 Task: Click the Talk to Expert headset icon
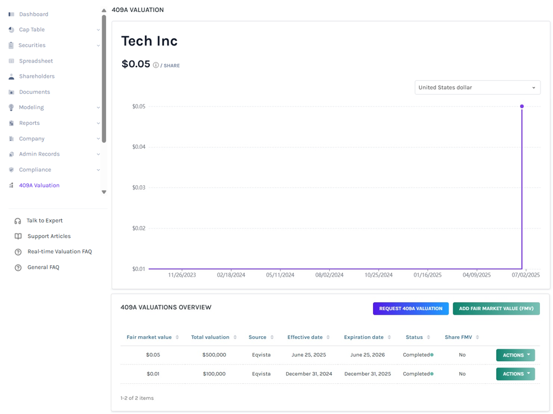pyautogui.click(x=18, y=221)
